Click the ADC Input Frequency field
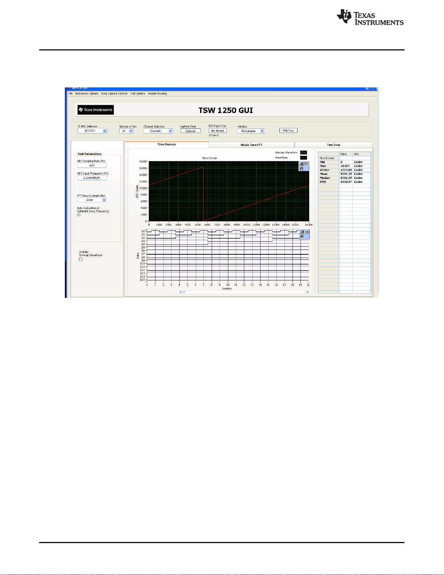The width and height of the screenshot is (444, 575). pyautogui.click(x=92, y=178)
